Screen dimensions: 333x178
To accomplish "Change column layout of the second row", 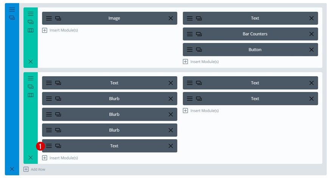I will (31, 95).
